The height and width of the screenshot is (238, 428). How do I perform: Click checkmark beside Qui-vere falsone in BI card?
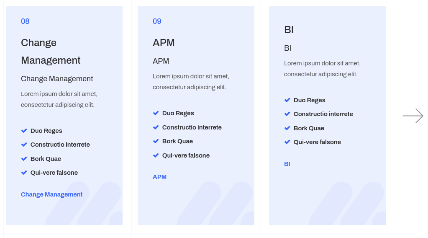tap(287, 142)
